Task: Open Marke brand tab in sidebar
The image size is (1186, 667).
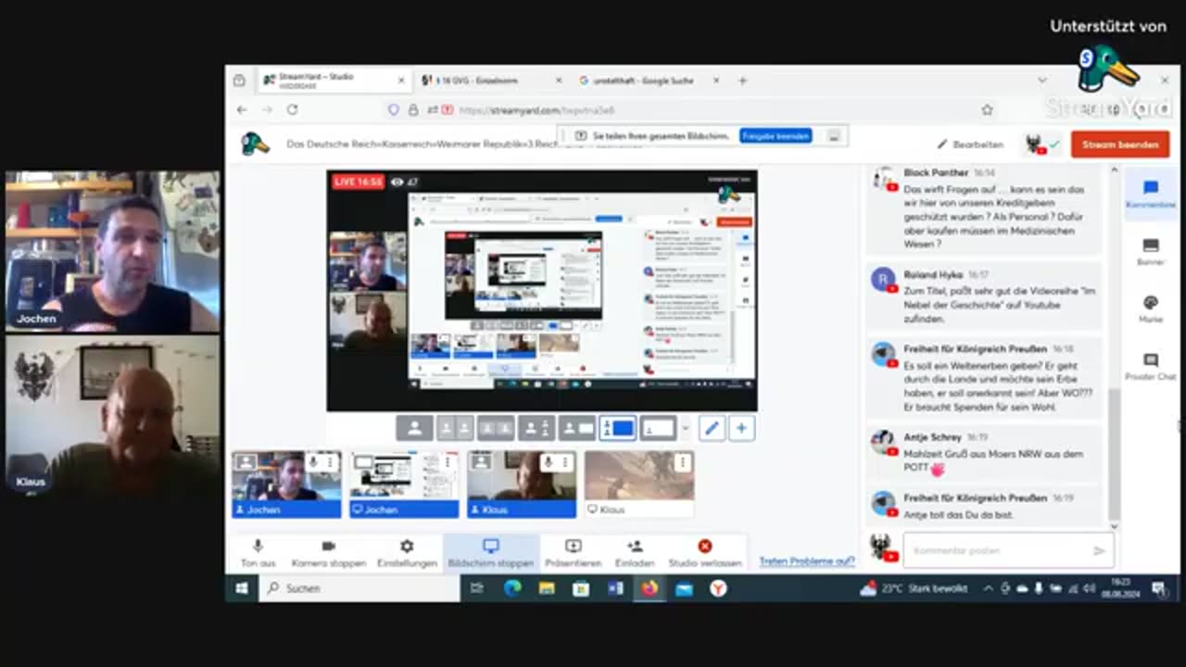Action: pos(1151,309)
